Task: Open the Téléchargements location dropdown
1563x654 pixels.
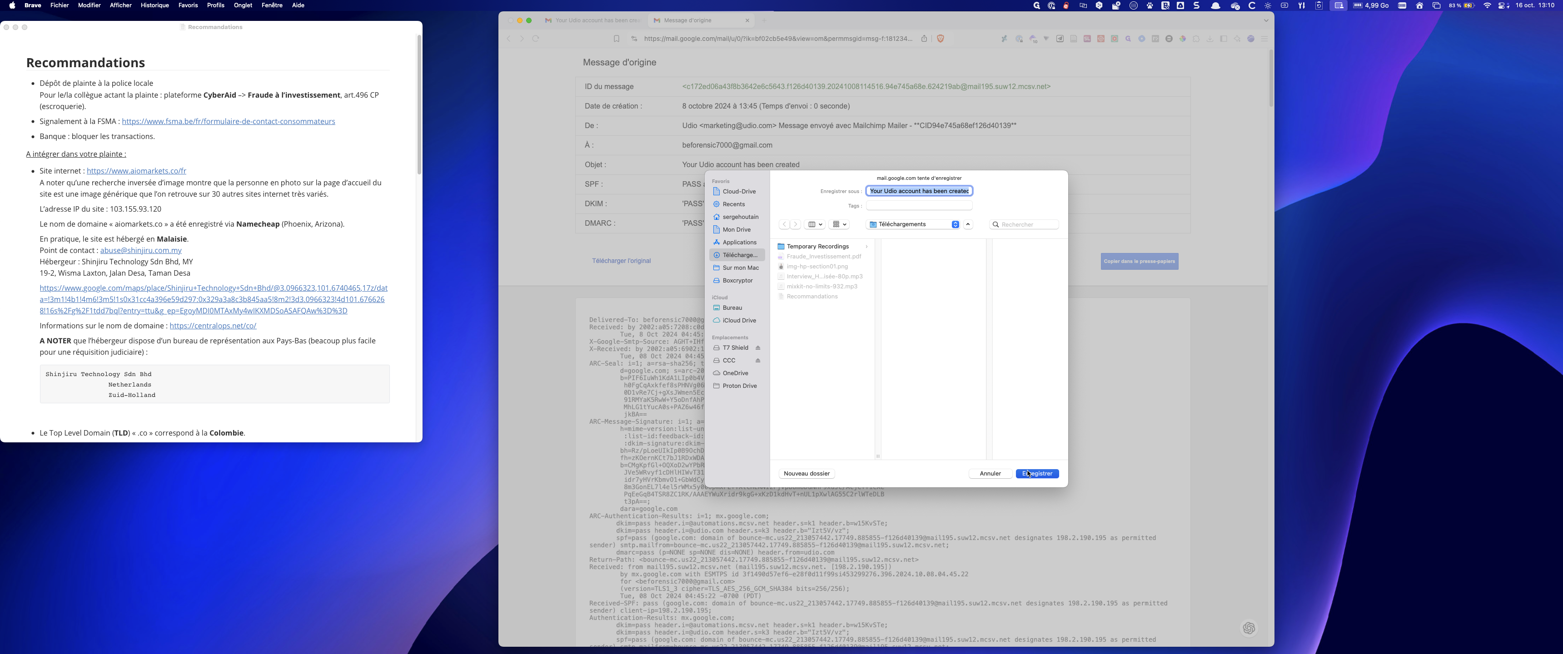Action: [913, 224]
